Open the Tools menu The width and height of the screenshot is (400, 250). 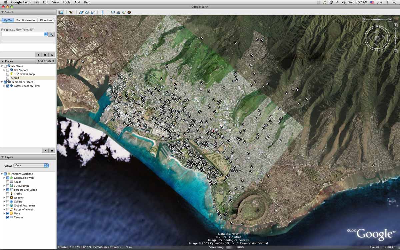click(67, 2)
